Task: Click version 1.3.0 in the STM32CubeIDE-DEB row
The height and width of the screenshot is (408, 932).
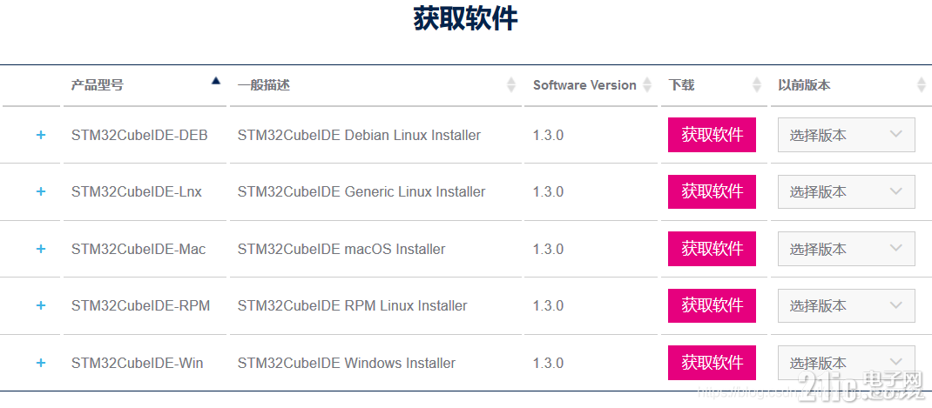Action: (x=548, y=136)
